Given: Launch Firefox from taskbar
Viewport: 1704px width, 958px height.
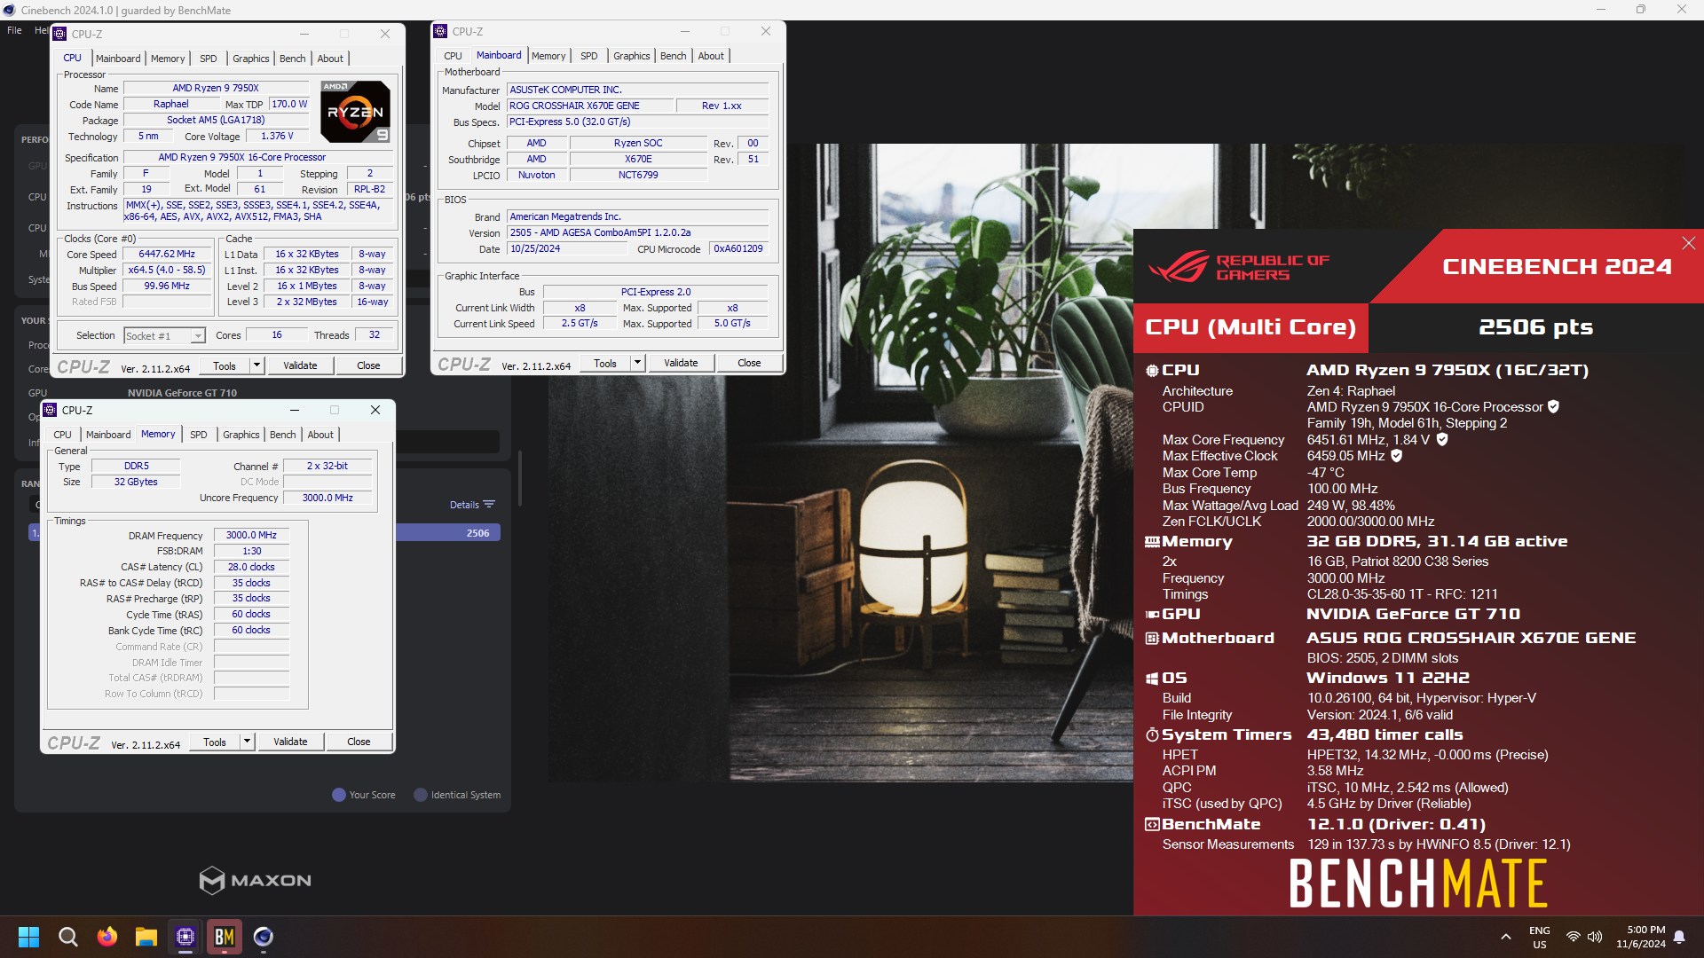Looking at the screenshot, I should coord(106,937).
